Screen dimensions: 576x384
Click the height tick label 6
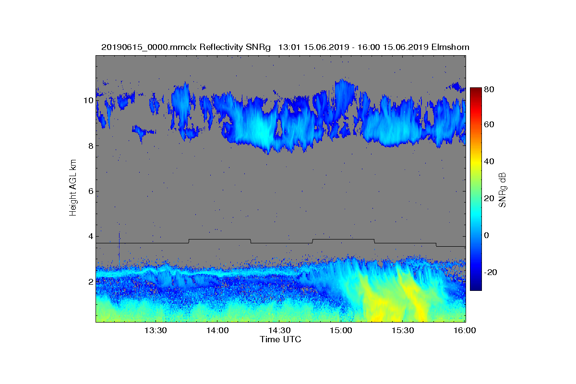click(90, 191)
